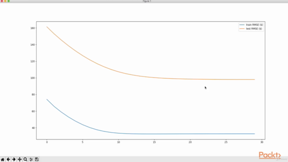Click the y-axis tick label 140
The height and width of the screenshot is (162, 288).
[x=32, y=45]
